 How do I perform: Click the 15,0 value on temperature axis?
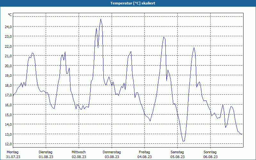[8, 115]
